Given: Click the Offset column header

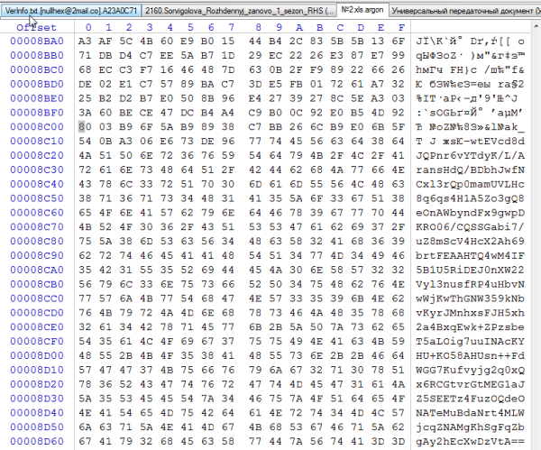Looking at the screenshot, I should tap(37, 27).
